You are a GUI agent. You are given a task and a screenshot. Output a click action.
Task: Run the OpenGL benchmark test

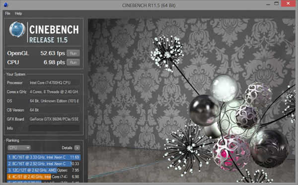point(73,54)
